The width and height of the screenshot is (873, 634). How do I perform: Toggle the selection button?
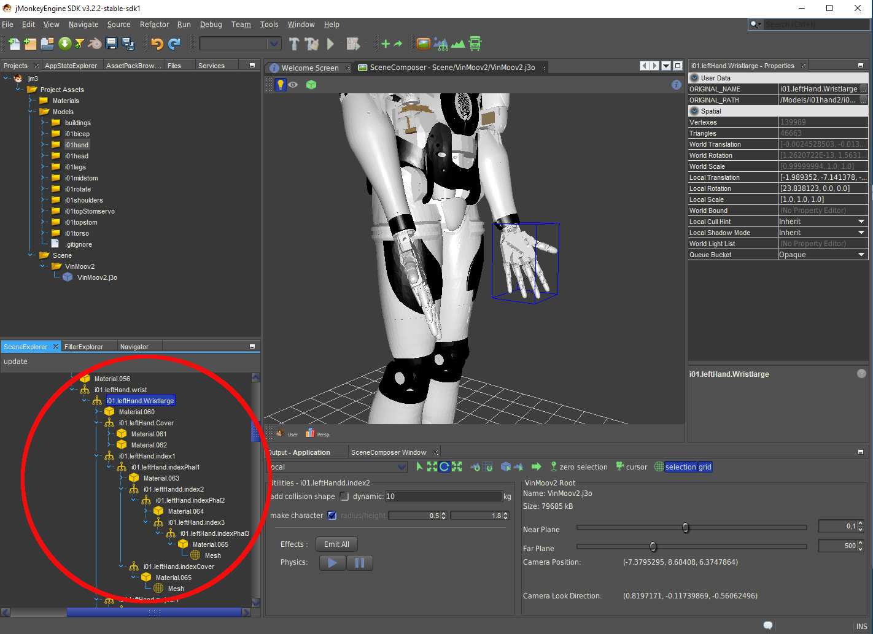pyautogui.click(x=681, y=467)
